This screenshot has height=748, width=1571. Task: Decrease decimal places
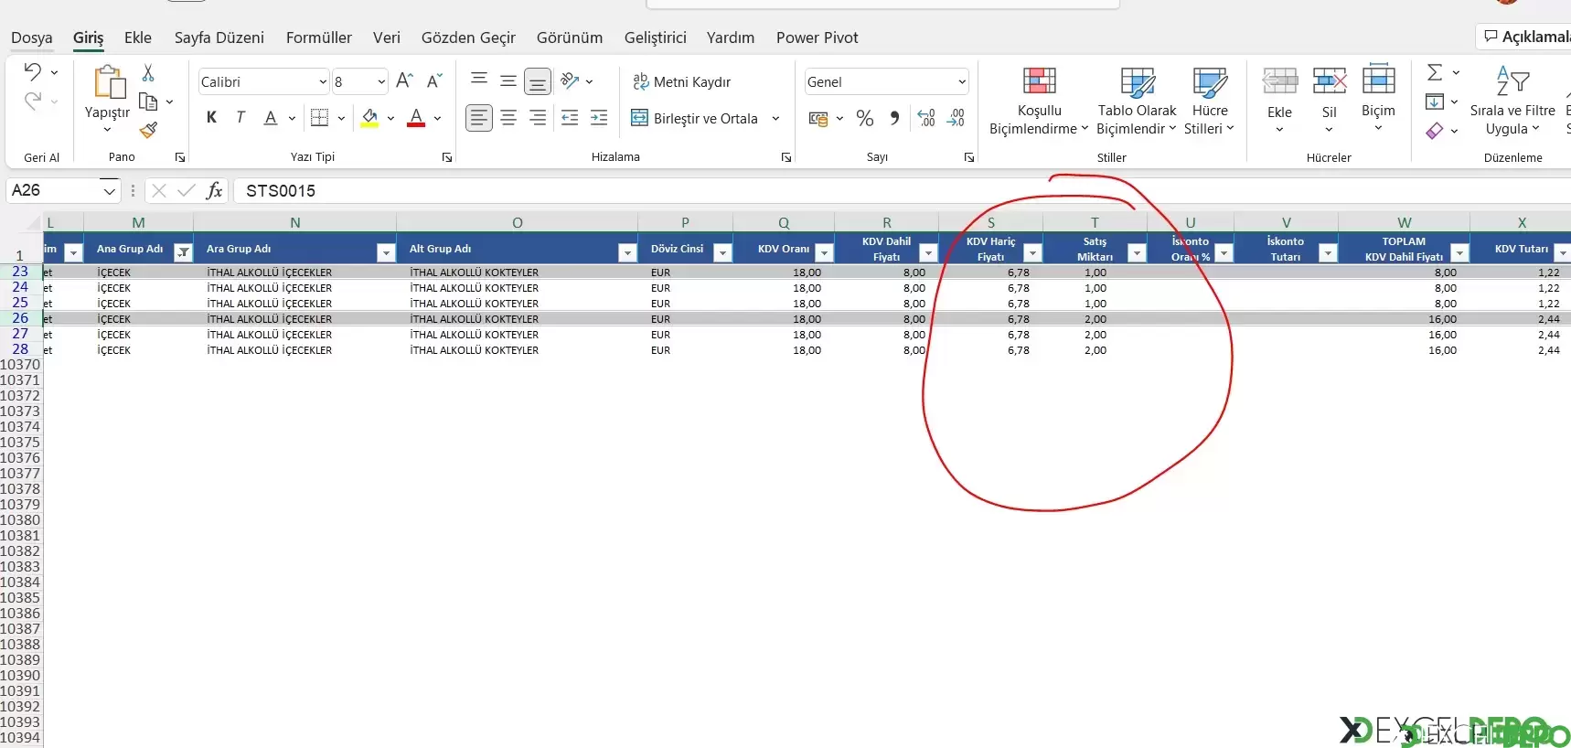(x=956, y=118)
